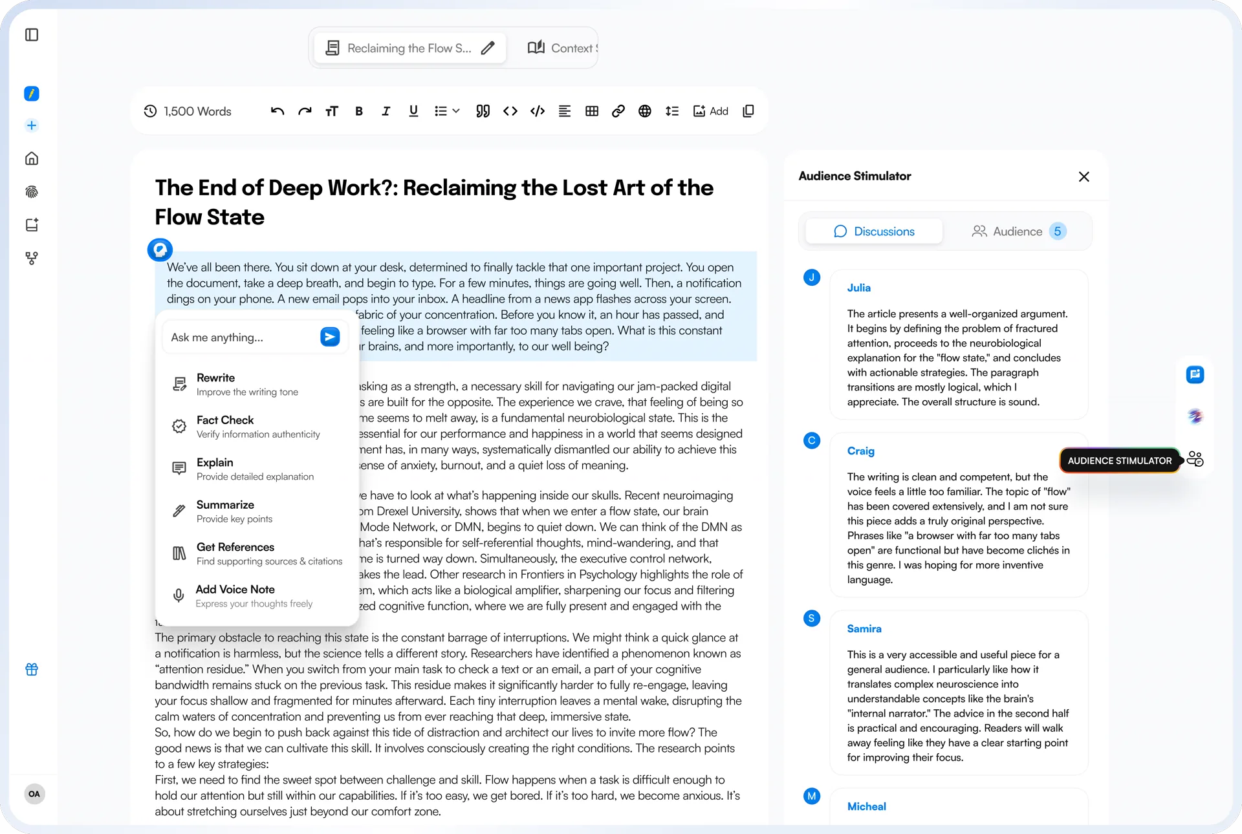This screenshot has width=1242, height=834.
Task: Insert inline code
Action: click(x=510, y=111)
